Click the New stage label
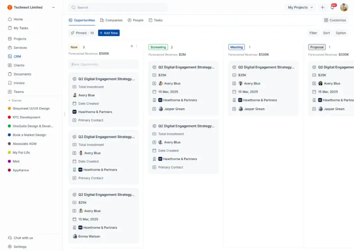 coord(74,47)
